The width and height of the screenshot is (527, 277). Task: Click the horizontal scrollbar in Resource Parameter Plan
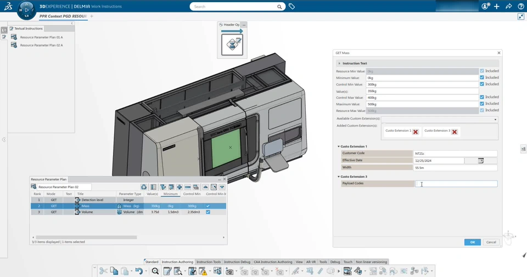coord(86,238)
